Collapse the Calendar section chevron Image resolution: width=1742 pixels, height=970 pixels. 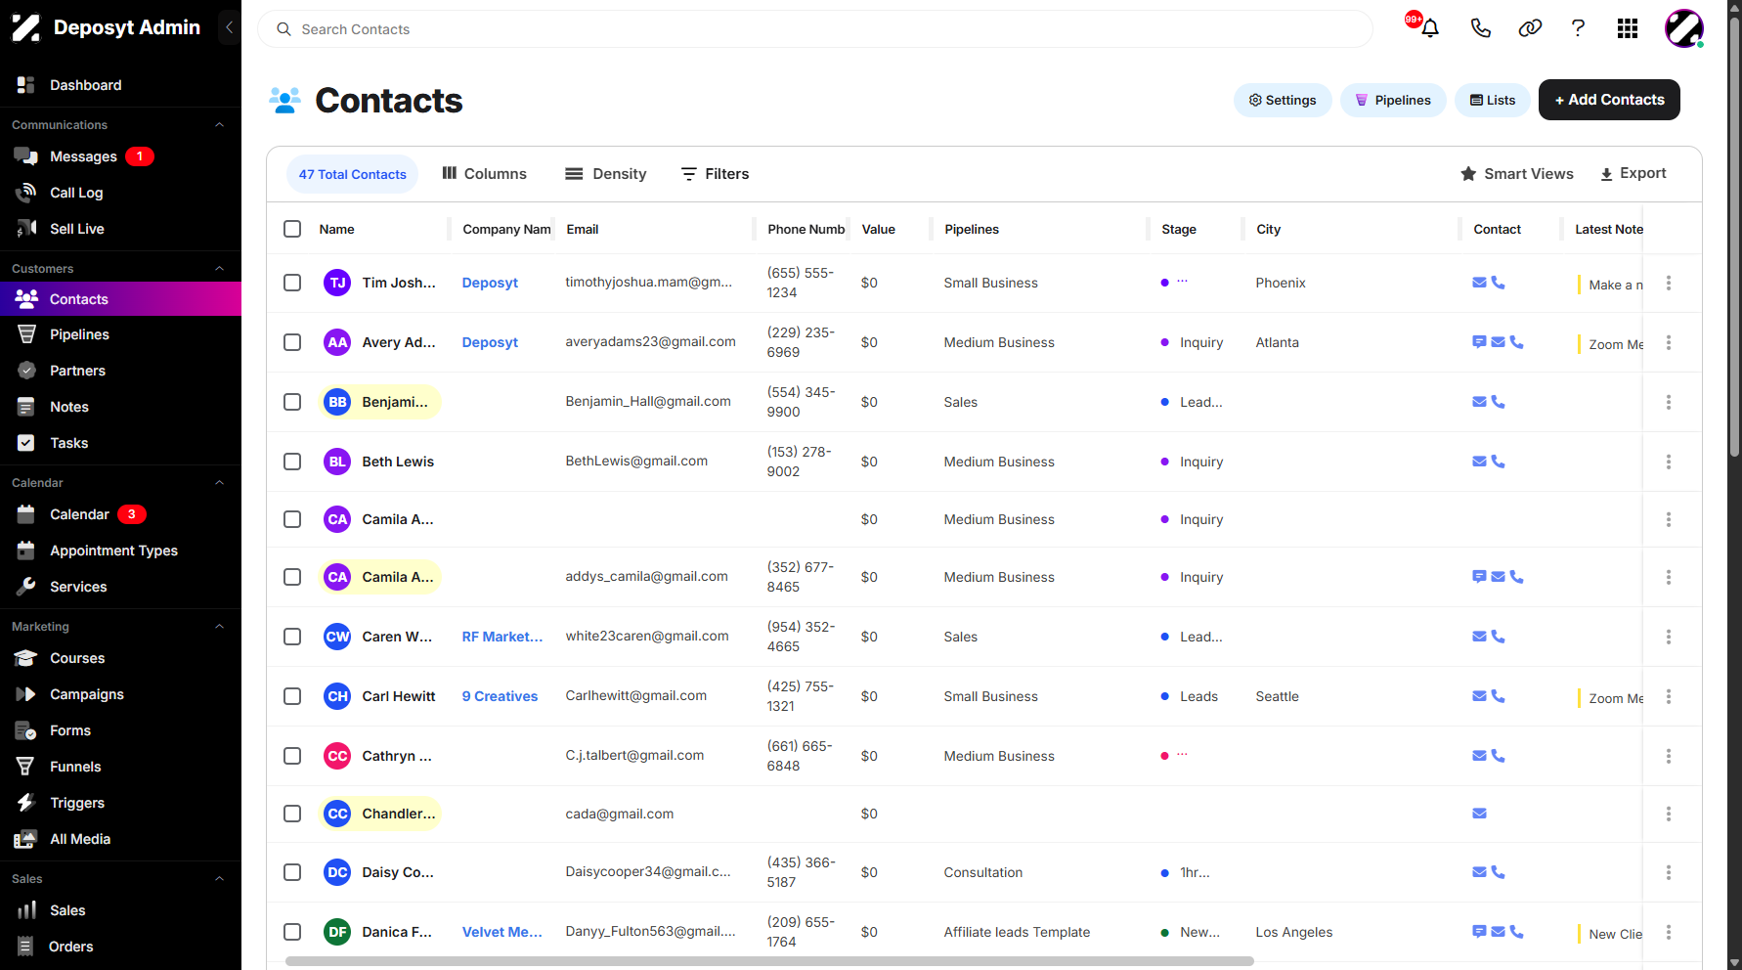pyautogui.click(x=219, y=483)
